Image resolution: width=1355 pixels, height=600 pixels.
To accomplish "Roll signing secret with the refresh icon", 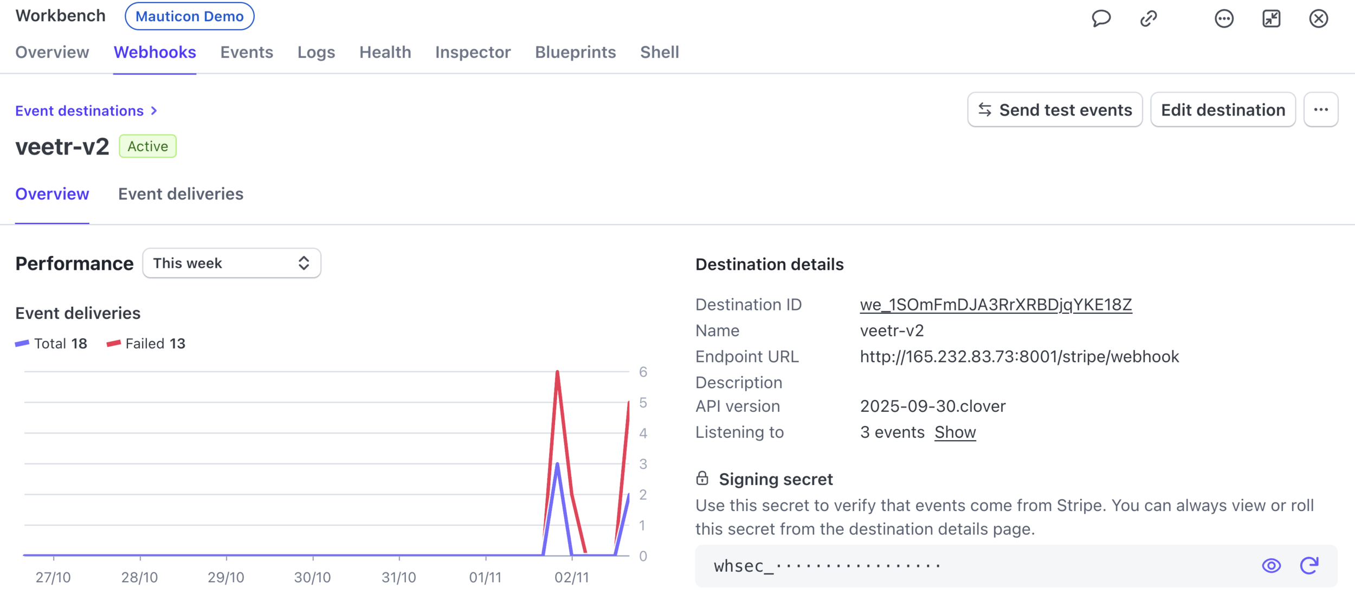I will pyautogui.click(x=1309, y=565).
